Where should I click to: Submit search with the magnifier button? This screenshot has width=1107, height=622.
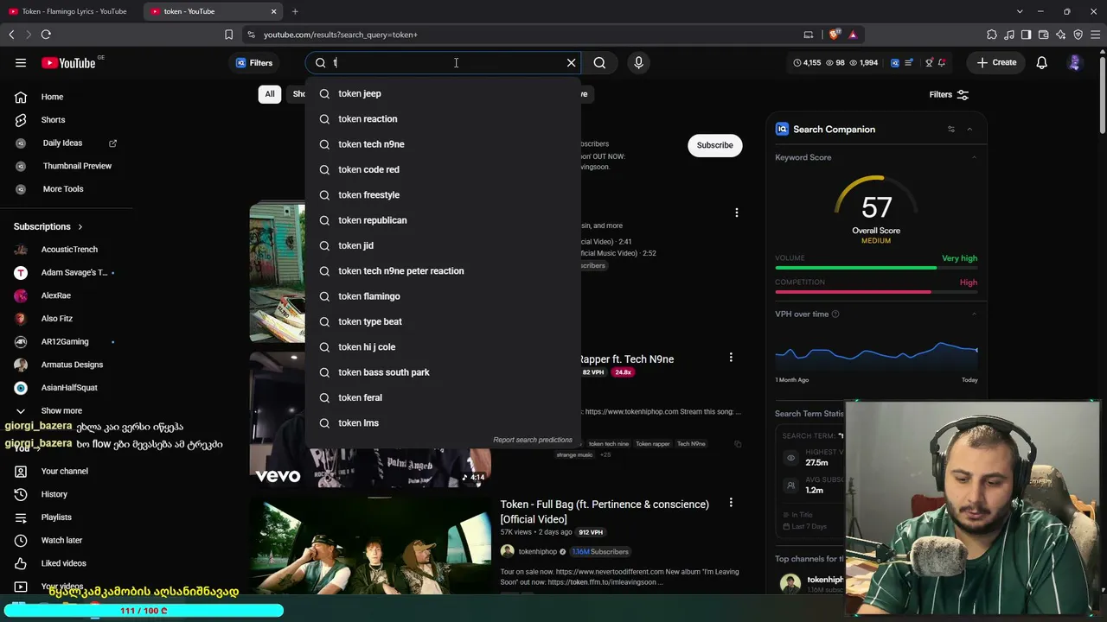coord(599,62)
